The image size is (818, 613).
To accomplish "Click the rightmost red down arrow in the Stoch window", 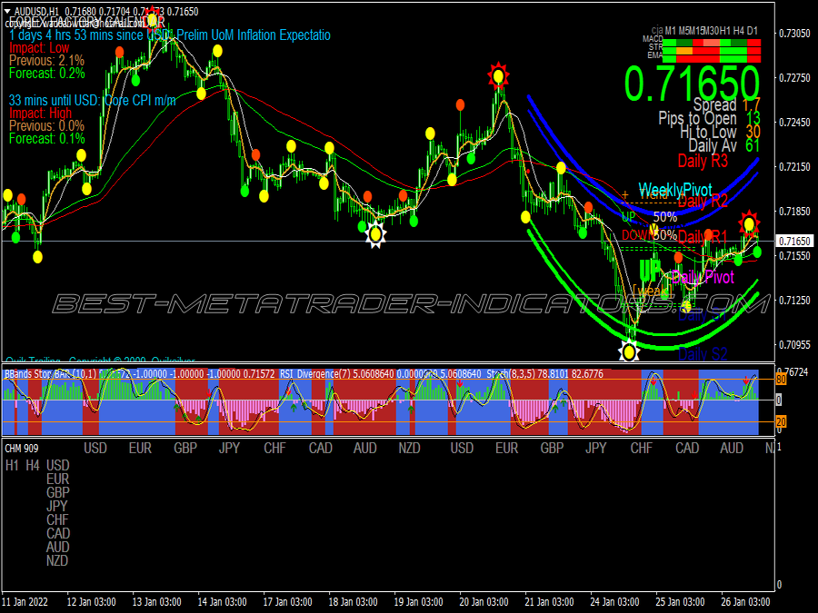I will coord(746,382).
